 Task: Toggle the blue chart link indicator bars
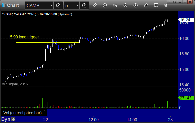[4, 5]
